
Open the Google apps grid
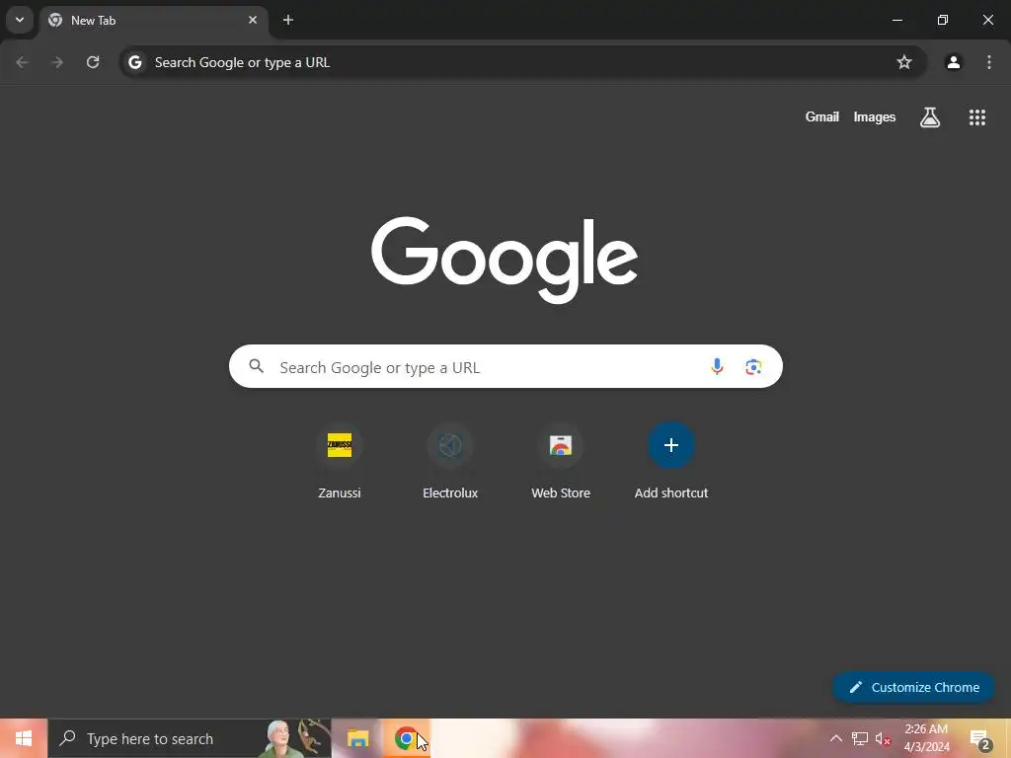point(976,117)
